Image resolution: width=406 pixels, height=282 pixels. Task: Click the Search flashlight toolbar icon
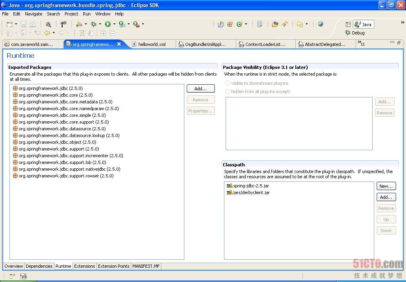285,24
